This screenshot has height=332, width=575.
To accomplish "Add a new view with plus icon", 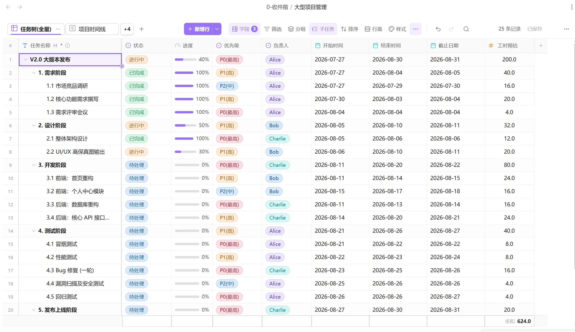I will pos(141,29).
